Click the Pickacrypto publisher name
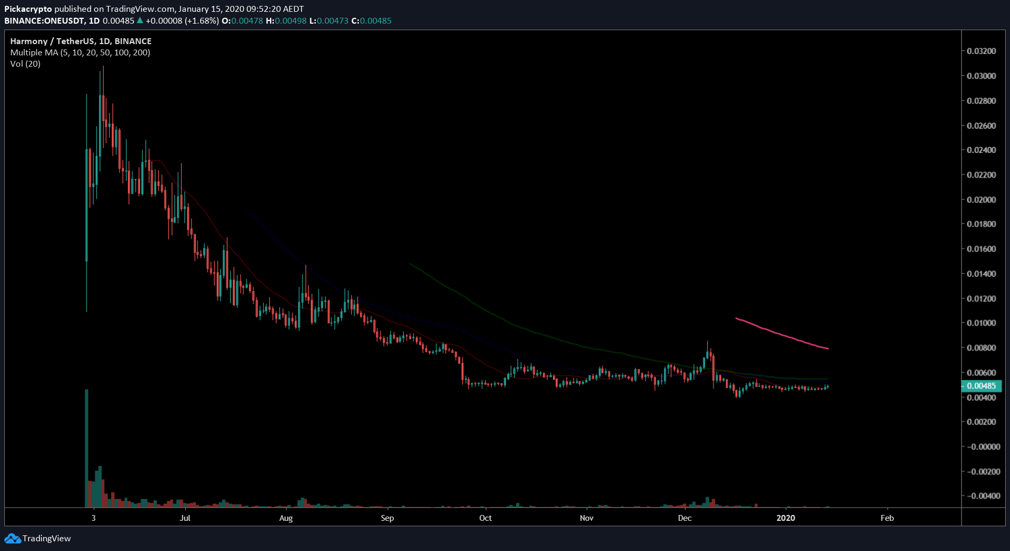The height and width of the screenshot is (551, 1010). point(28,9)
